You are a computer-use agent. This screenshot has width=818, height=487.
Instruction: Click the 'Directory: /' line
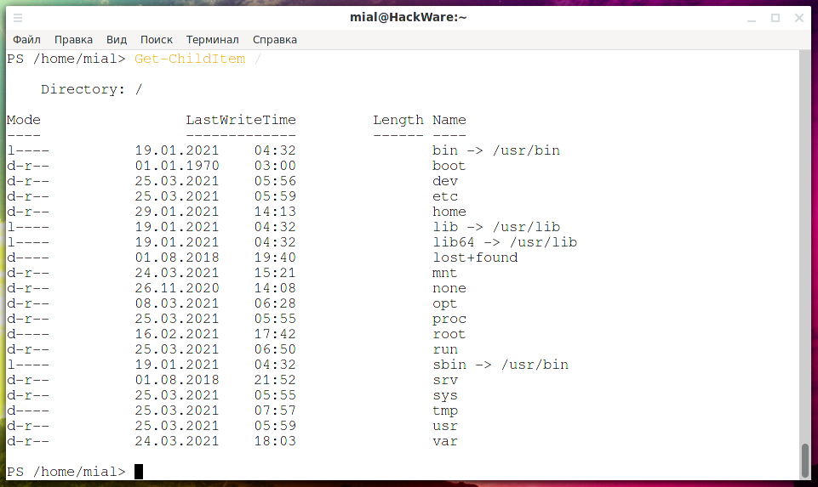tap(91, 89)
